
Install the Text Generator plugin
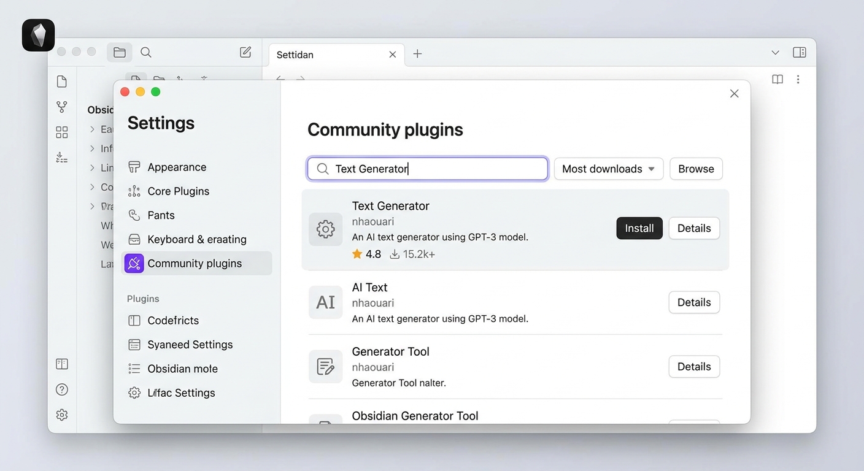tap(639, 228)
